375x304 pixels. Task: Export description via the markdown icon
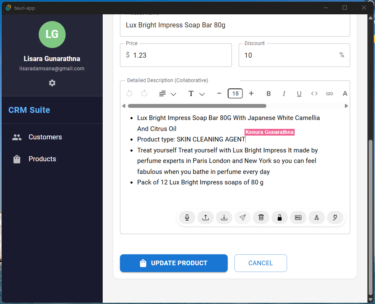[298, 218]
